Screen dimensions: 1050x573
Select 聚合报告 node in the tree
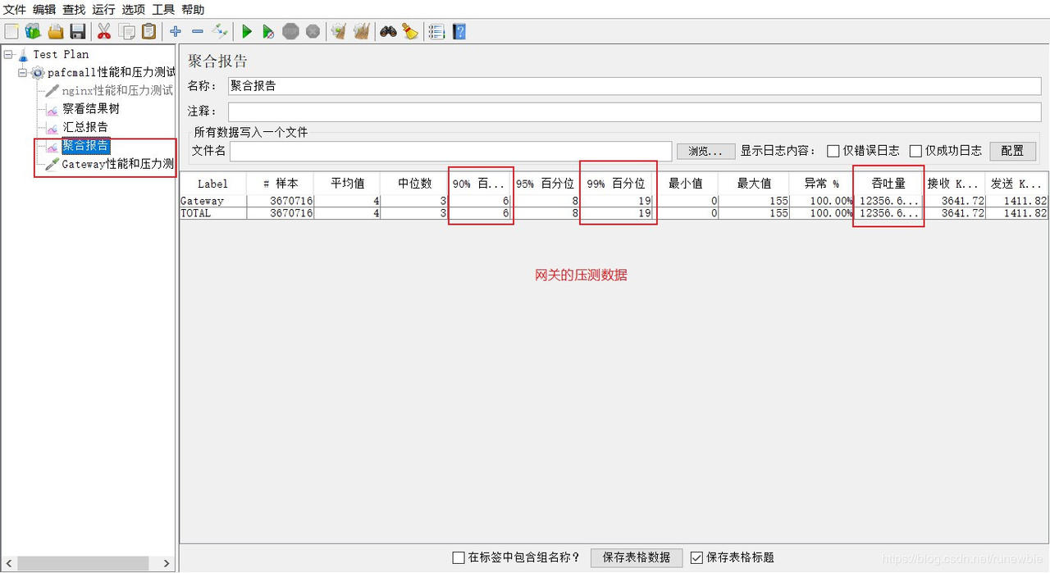(85, 146)
